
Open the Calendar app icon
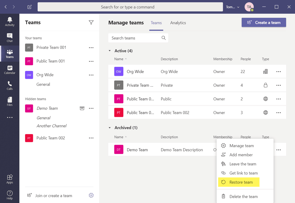(x=10, y=69)
